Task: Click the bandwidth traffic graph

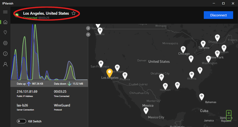Action: tap(49, 52)
